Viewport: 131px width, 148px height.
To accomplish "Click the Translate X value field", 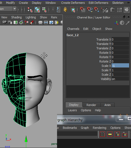I will [120, 39].
